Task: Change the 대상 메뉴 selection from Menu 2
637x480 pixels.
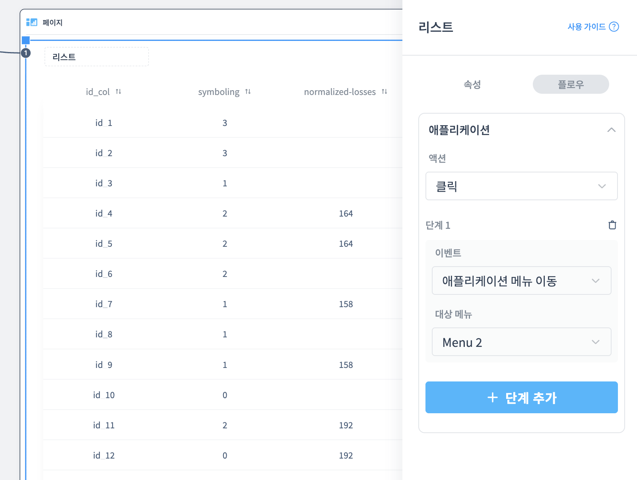Action: point(521,342)
